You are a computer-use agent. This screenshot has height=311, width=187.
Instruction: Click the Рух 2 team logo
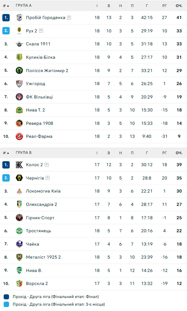click(19, 31)
